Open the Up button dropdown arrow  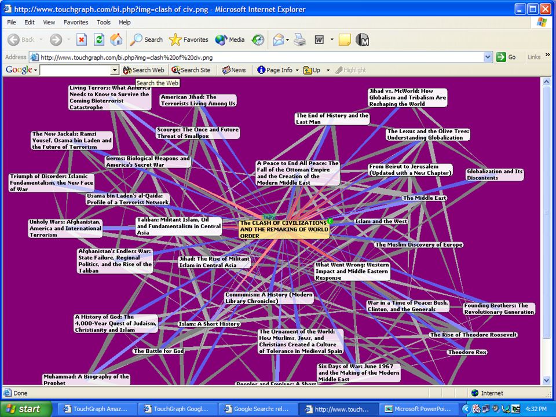328,70
